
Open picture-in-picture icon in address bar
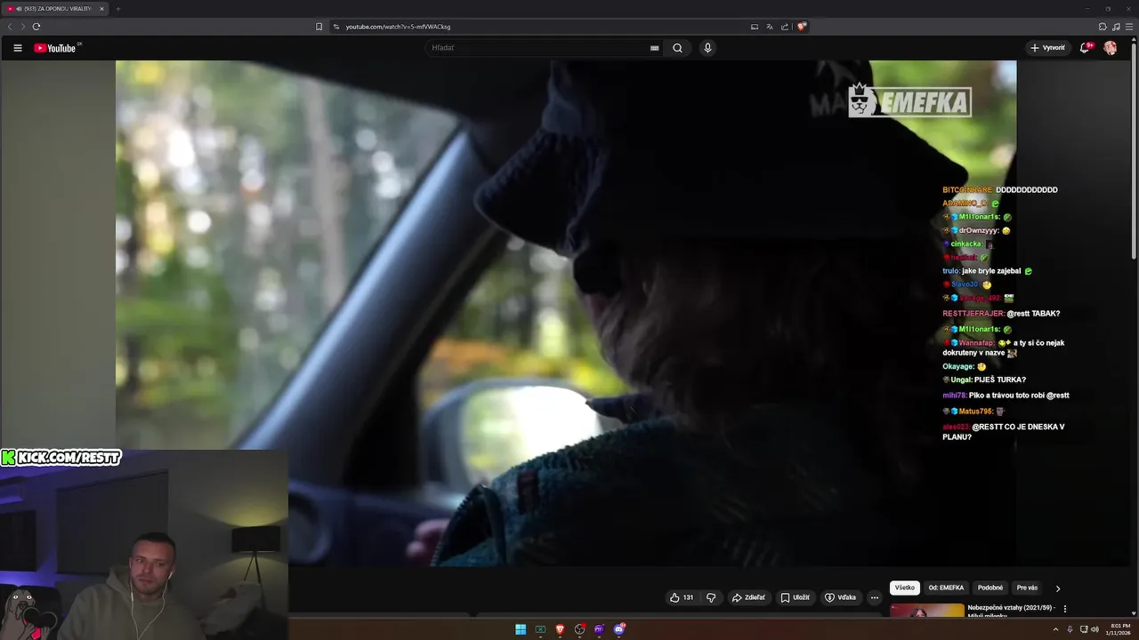pos(755,27)
